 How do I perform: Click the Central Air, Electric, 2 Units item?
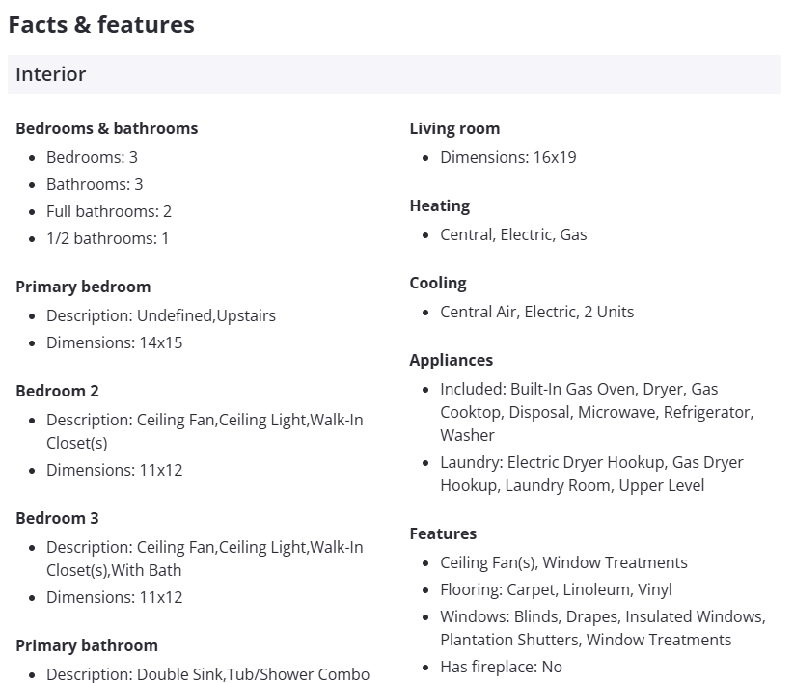[x=536, y=312]
